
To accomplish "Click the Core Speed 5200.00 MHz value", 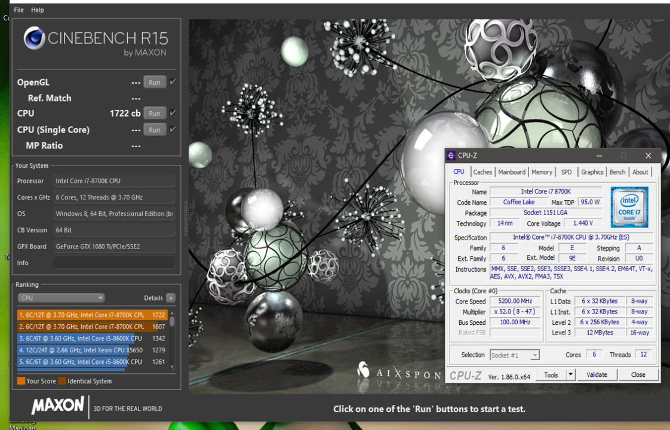I will 515,301.
